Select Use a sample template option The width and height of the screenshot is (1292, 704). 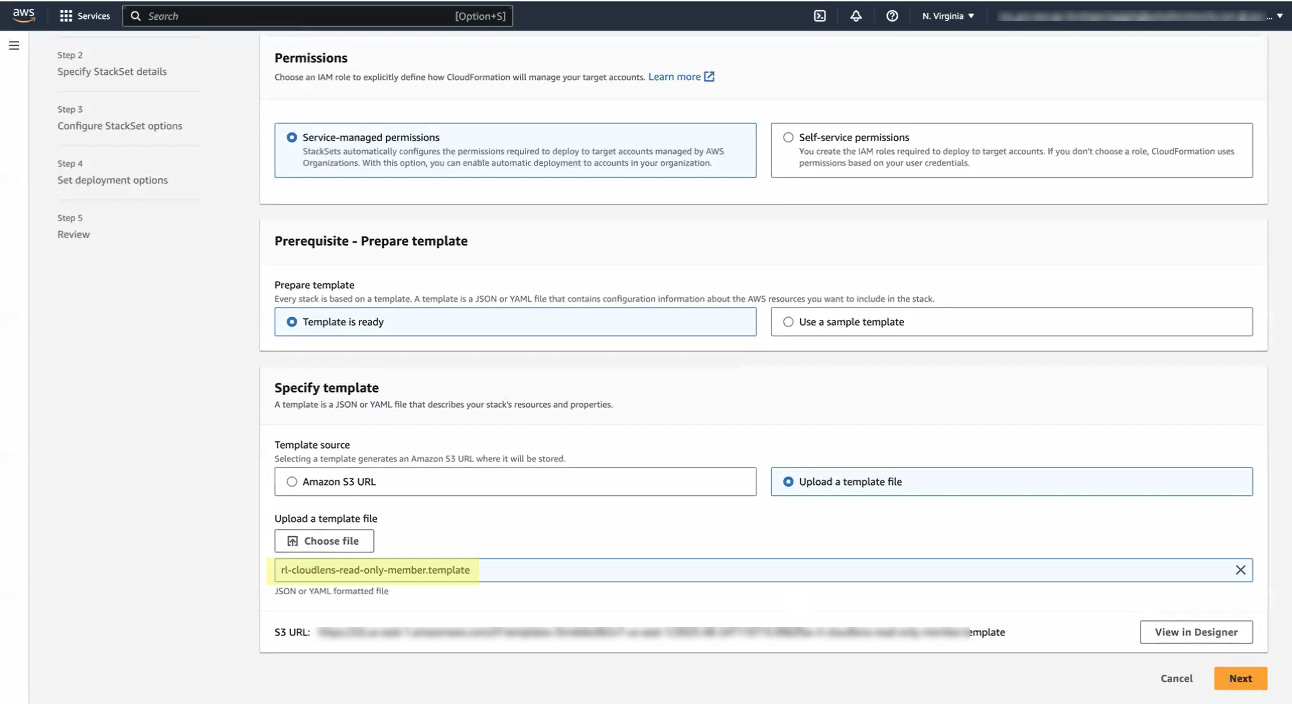(x=1012, y=322)
